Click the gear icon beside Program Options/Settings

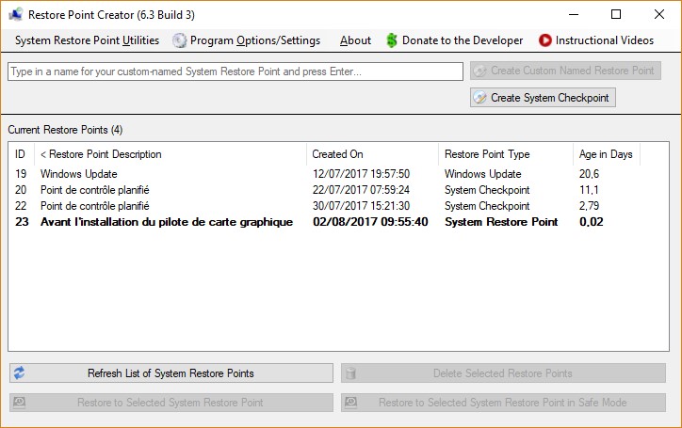click(x=179, y=40)
